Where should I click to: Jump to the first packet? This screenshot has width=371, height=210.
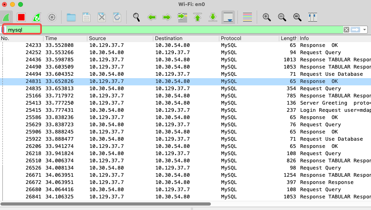[x=198, y=17]
